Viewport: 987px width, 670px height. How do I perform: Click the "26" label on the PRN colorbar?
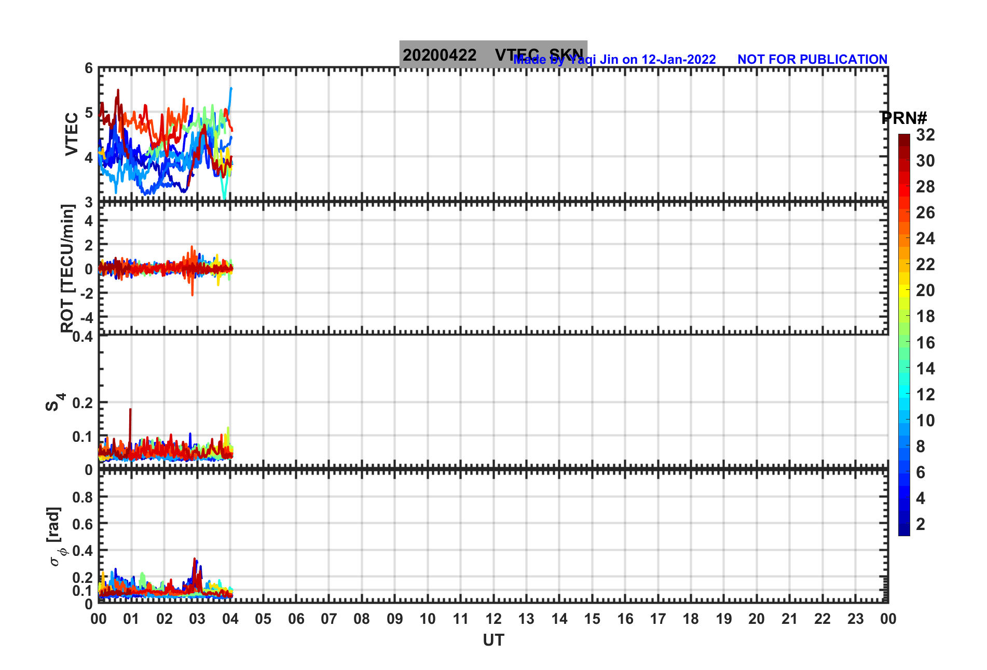(x=926, y=213)
